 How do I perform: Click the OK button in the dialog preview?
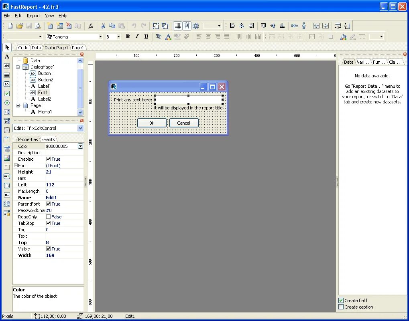tap(152, 123)
